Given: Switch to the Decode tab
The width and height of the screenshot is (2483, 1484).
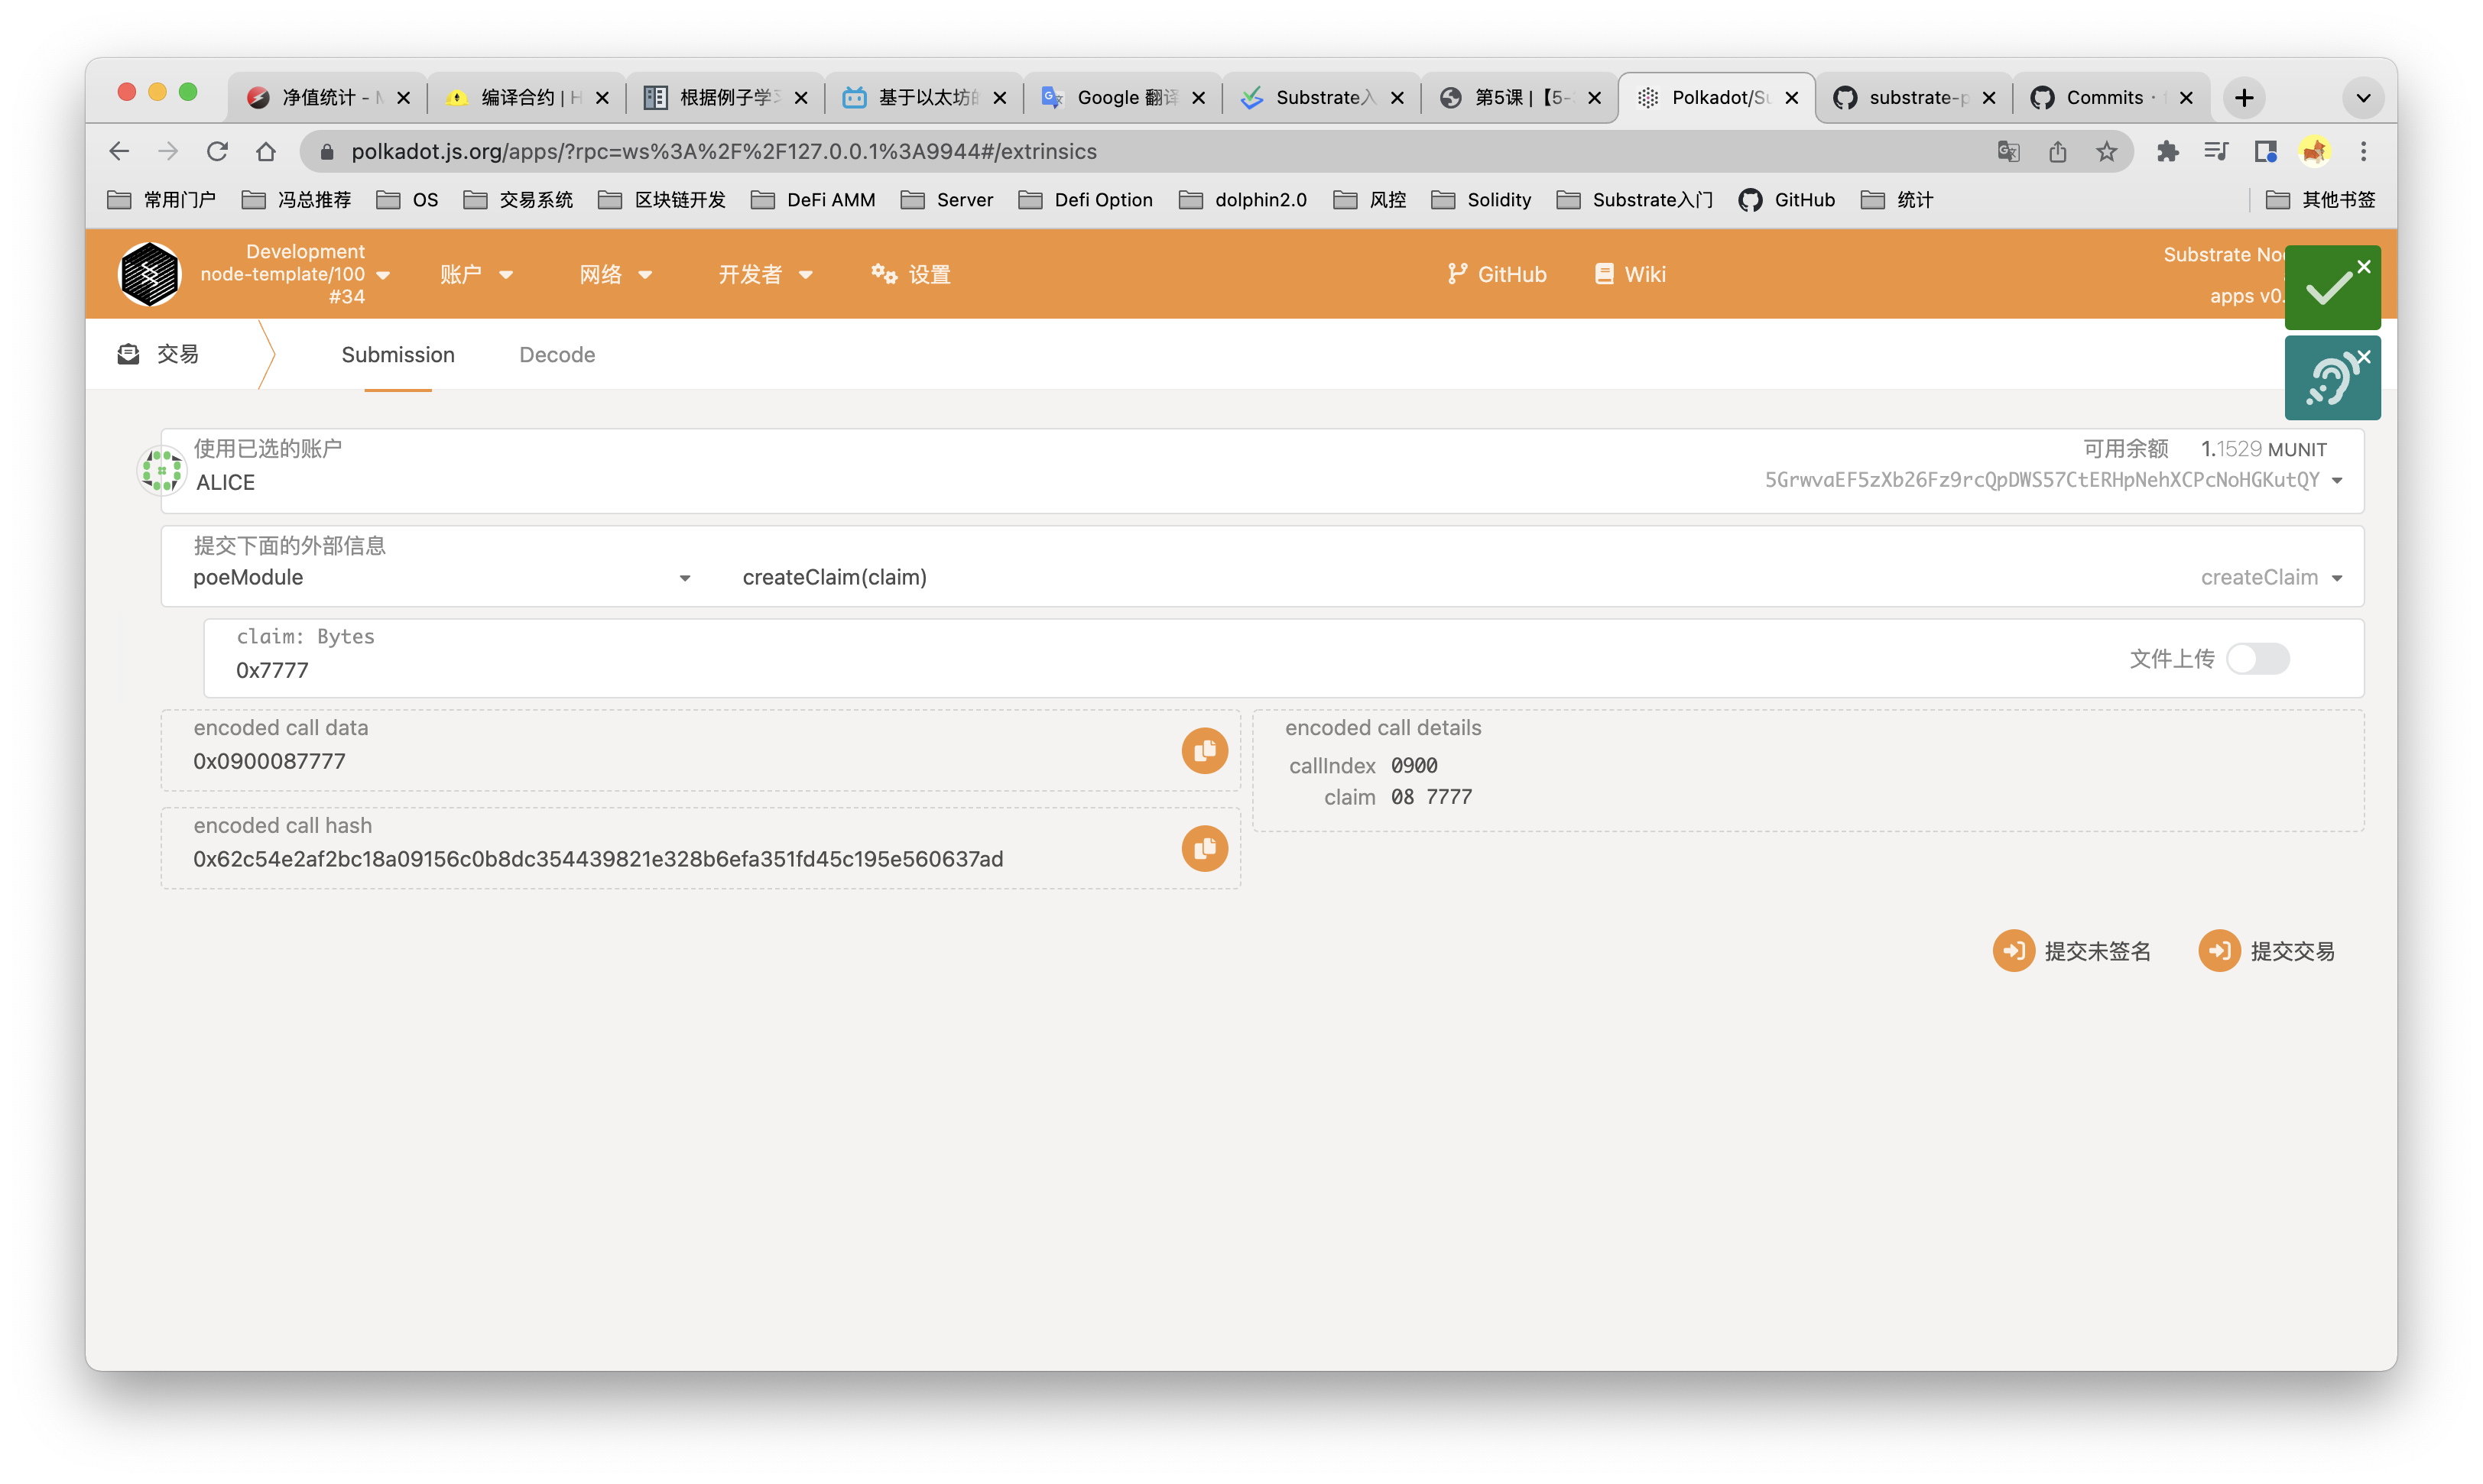Looking at the screenshot, I should coord(557,355).
